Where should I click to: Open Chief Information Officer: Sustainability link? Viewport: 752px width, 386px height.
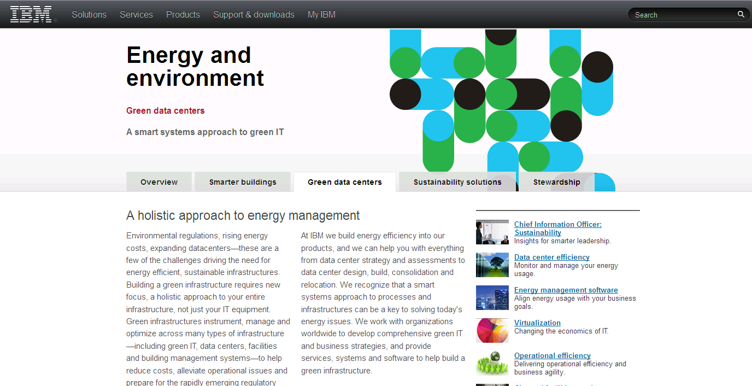[558, 229]
